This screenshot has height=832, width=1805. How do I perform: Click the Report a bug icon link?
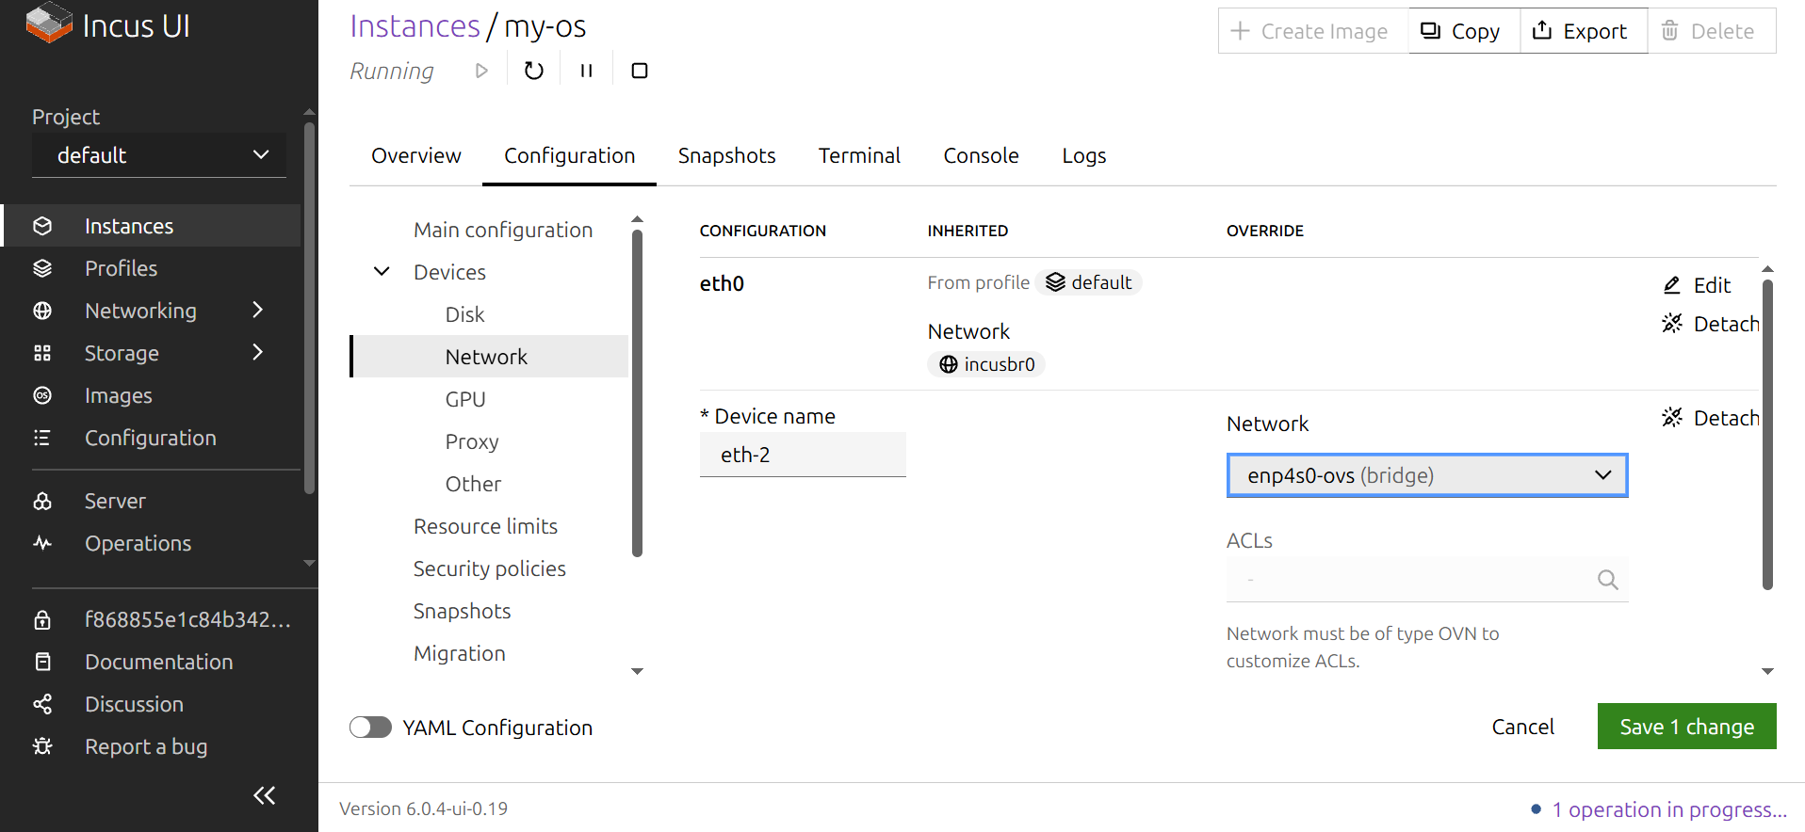(x=42, y=746)
